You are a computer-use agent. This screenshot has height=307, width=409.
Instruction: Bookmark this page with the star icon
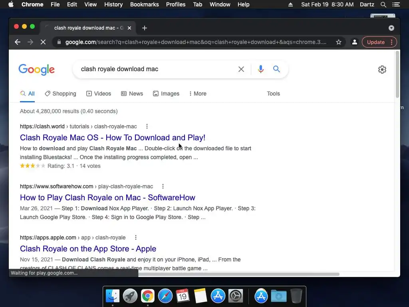[x=339, y=42]
